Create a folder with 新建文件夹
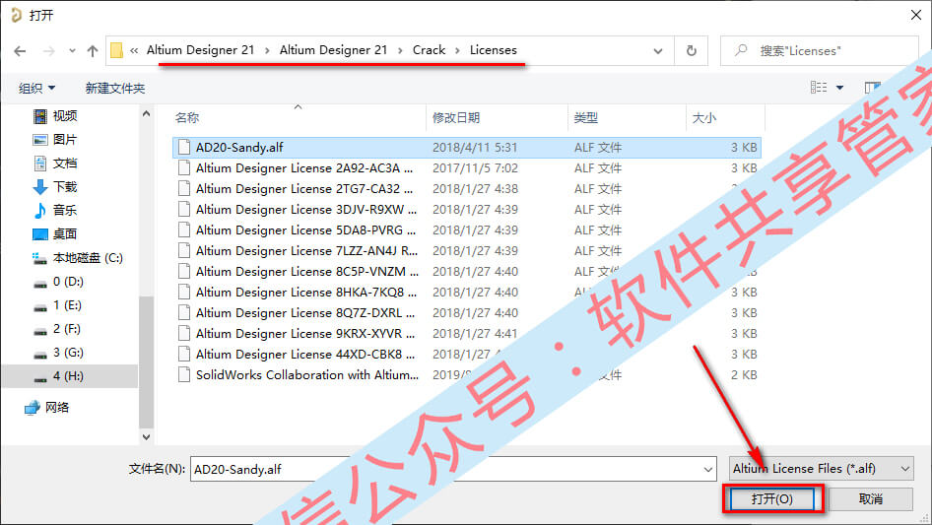 pos(114,88)
